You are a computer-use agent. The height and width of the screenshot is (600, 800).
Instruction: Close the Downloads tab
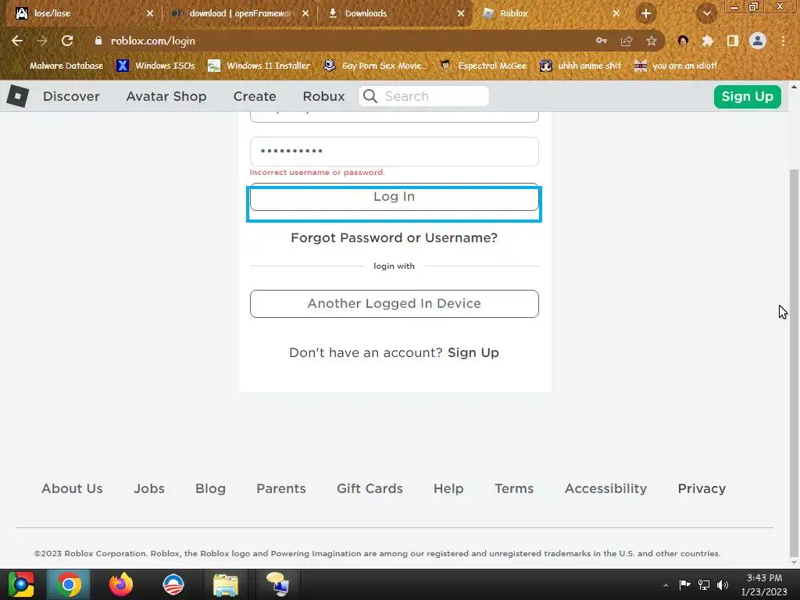(461, 14)
